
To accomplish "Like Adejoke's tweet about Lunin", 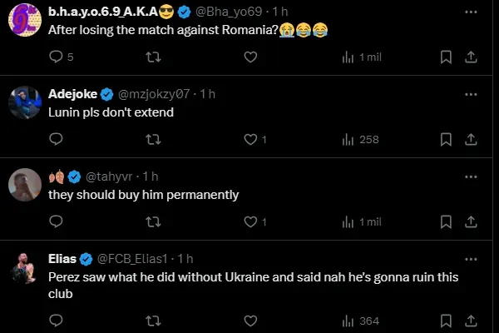I will tap(249, 140).
